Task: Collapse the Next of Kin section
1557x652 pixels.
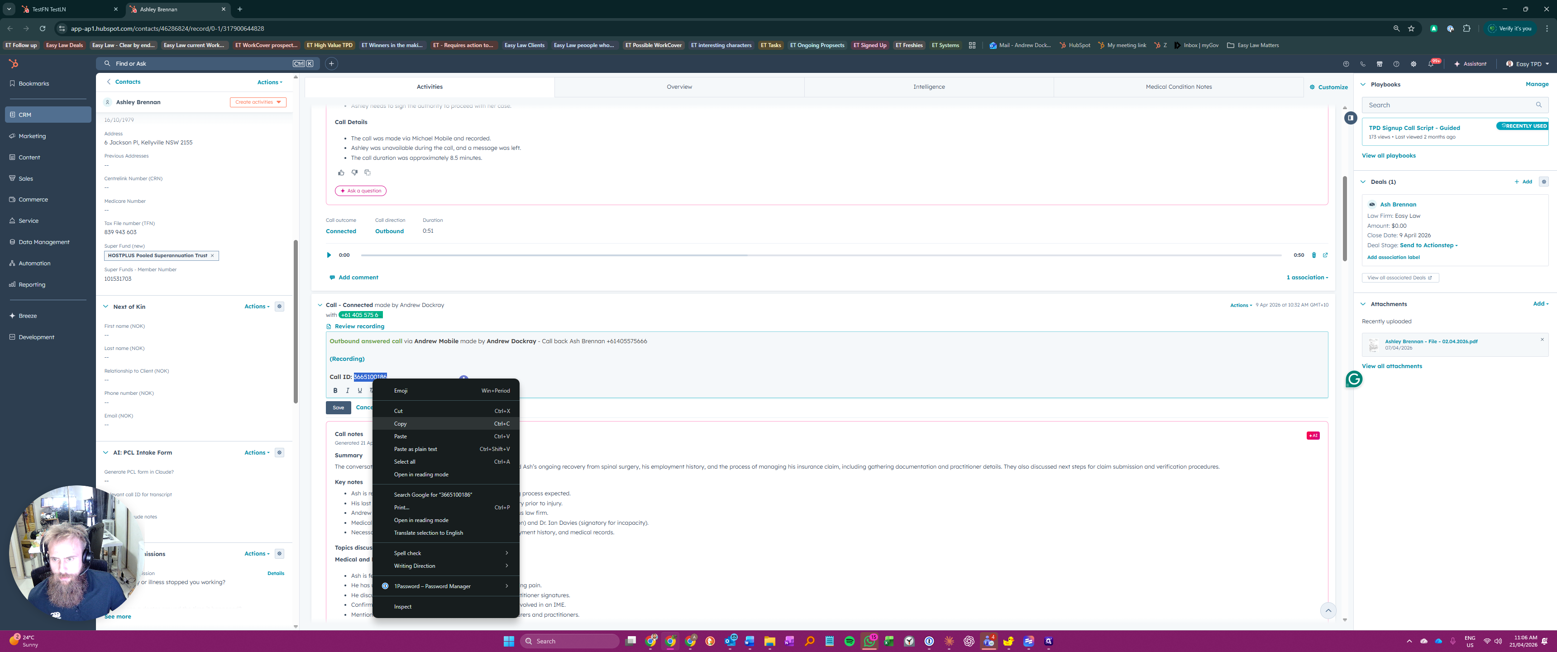Action: (106, 307)
